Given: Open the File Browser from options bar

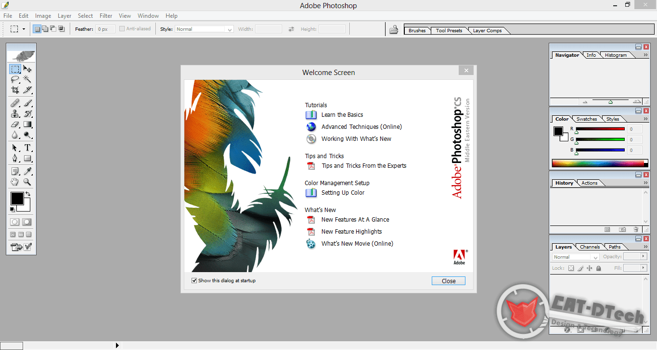Looking at the screenshot, I should click(x=394, y=30).
